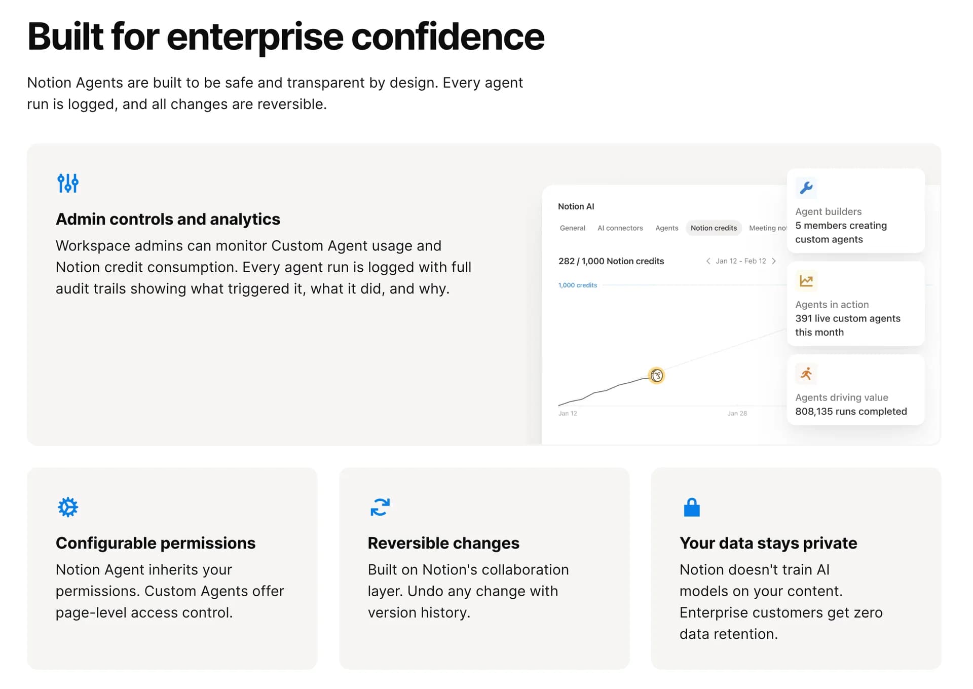973x689 pixels.
Task: Select the Agents tab in Notion AI
Action: click(x=666, y=228)
